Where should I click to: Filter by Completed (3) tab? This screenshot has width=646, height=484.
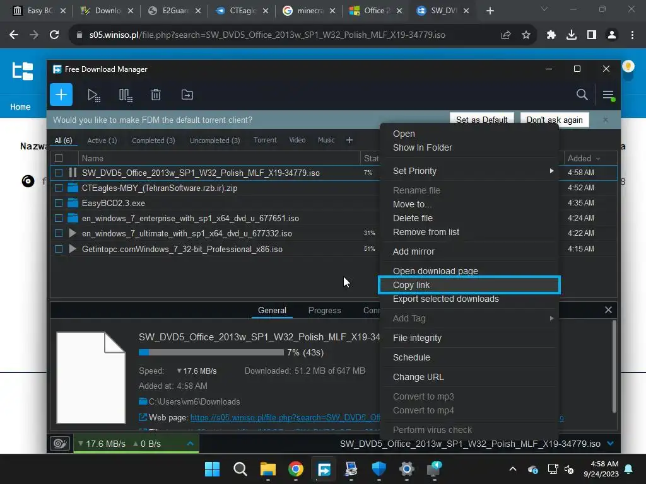[153, 141]
